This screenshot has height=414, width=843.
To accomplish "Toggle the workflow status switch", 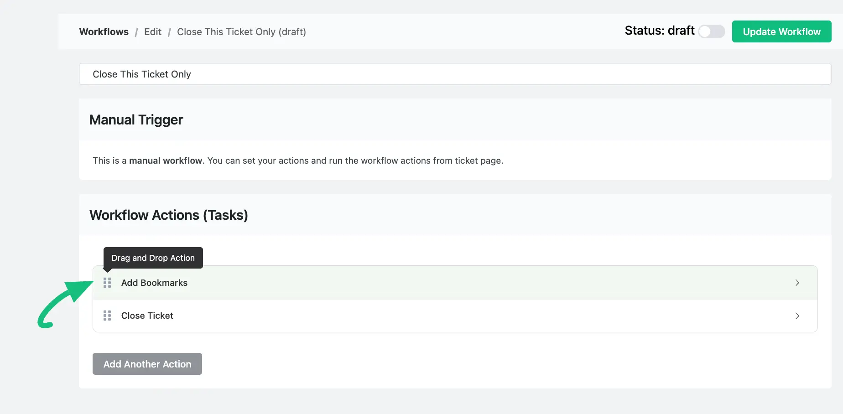I will click(x=712, y=31).
